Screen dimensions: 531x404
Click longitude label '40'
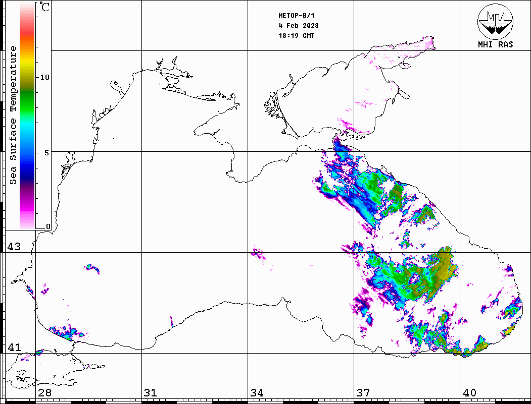(x=469, y=393)
